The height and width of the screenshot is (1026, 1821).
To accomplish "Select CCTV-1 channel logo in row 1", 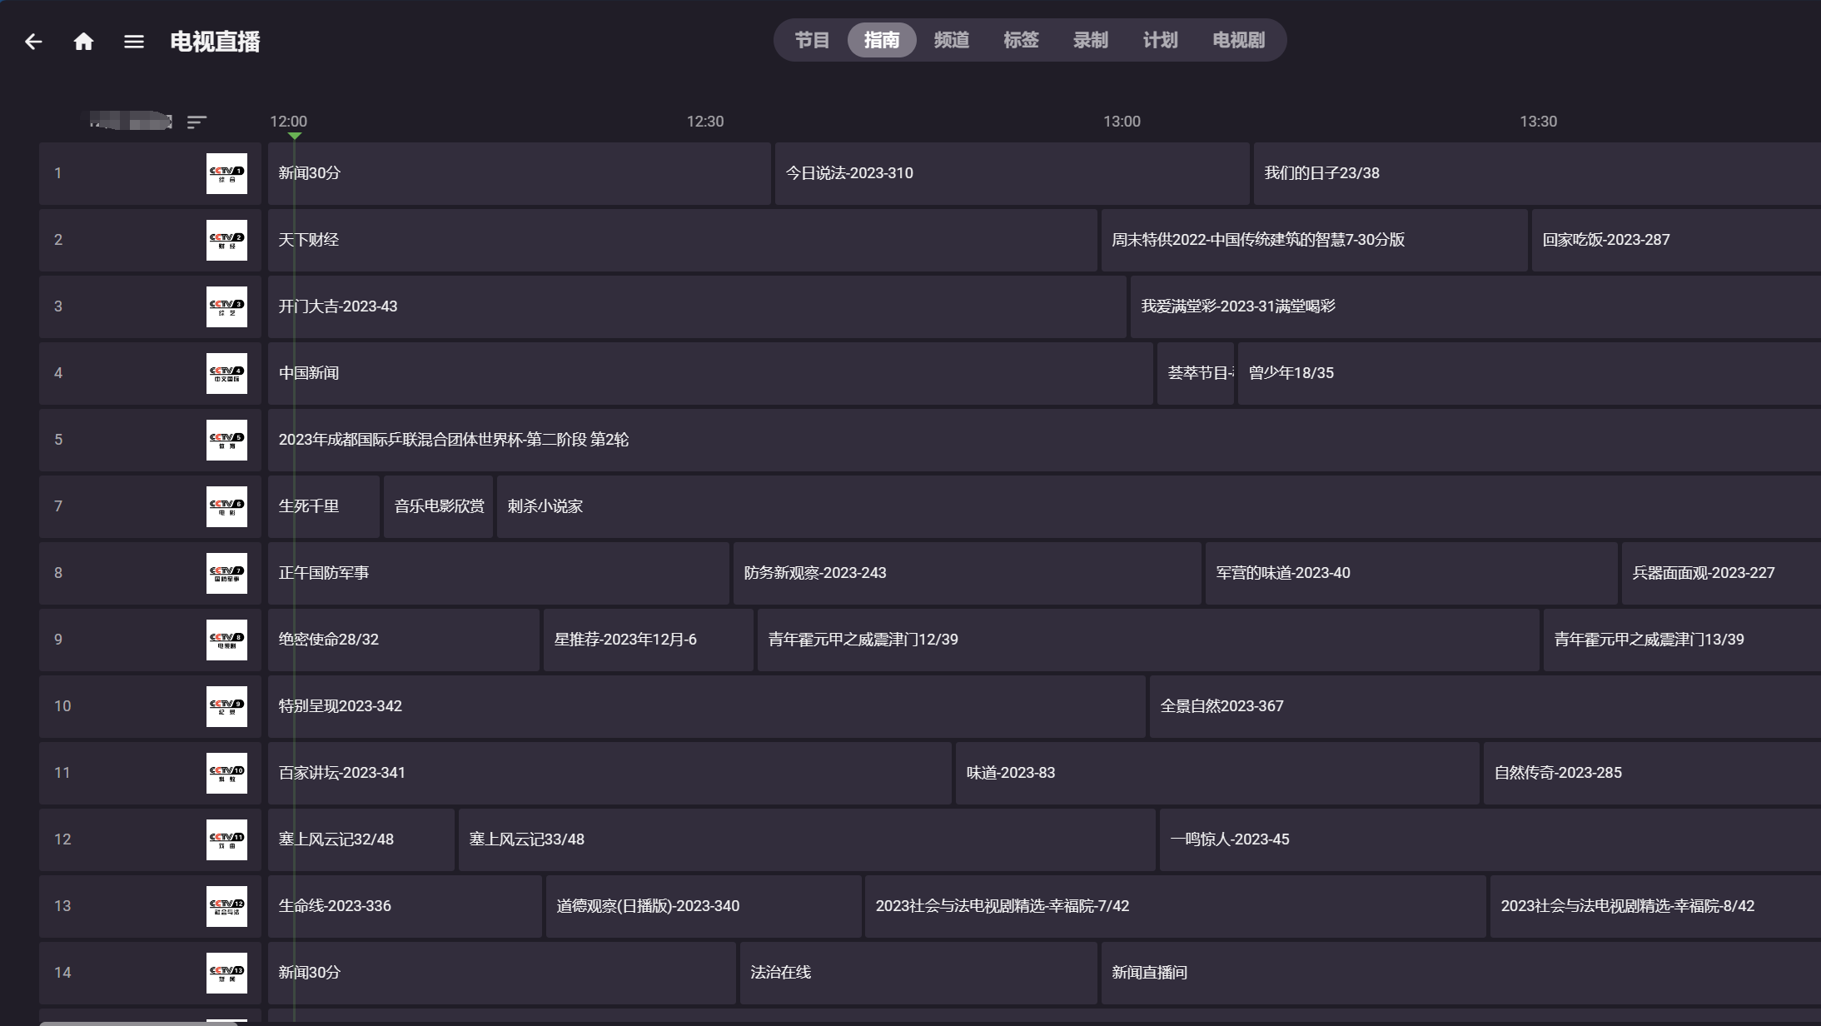I will pyautogui.click(x=226, y=173).
